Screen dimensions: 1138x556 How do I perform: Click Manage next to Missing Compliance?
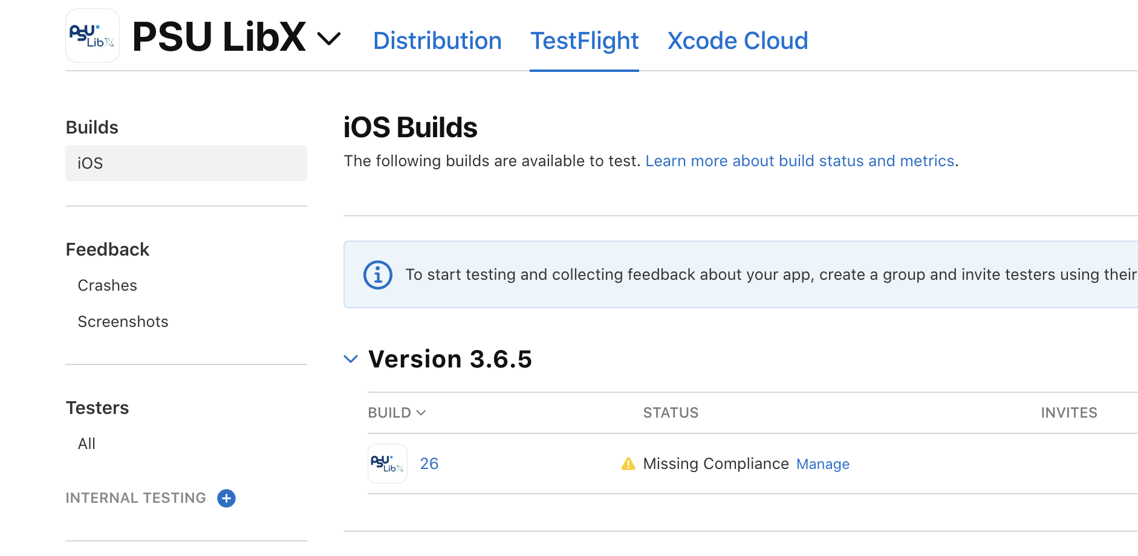(822, 464)
